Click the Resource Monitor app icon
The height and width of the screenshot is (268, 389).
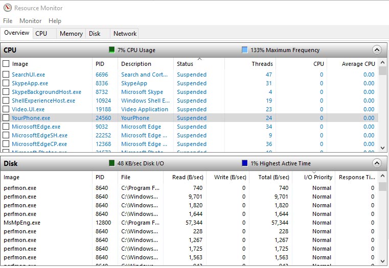[x=8, y=8]
